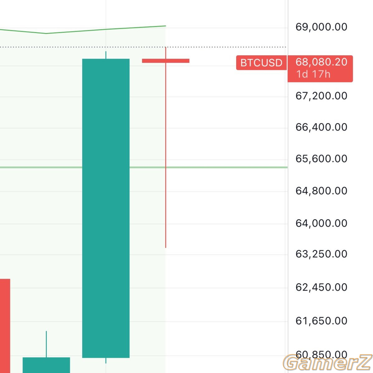Click the 69,000.00 price axis label

(x=321, y=27)
